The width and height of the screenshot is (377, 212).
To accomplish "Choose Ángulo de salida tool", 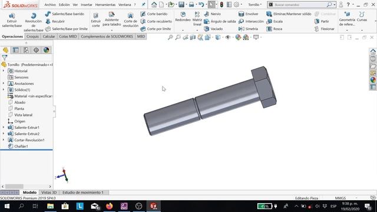I will point(220,21).
